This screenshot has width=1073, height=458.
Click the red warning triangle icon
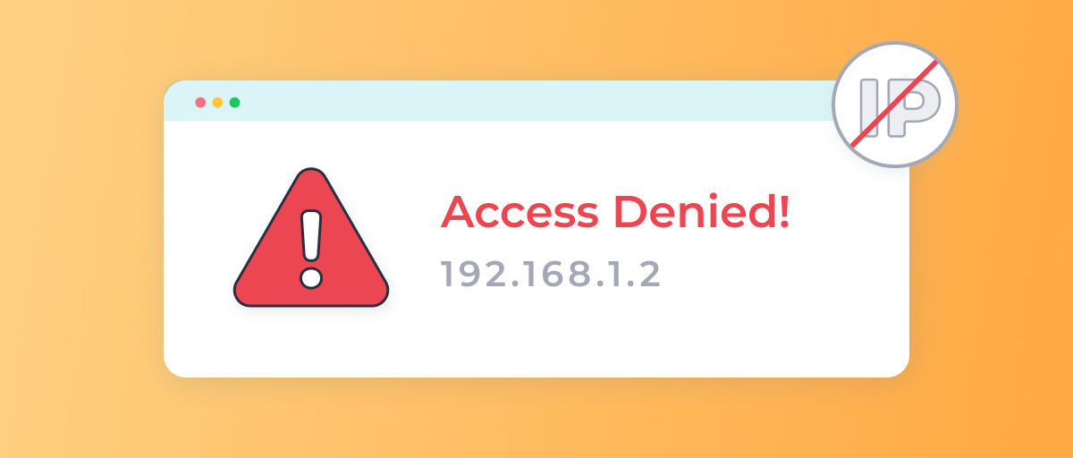click(x=311, y=240)
